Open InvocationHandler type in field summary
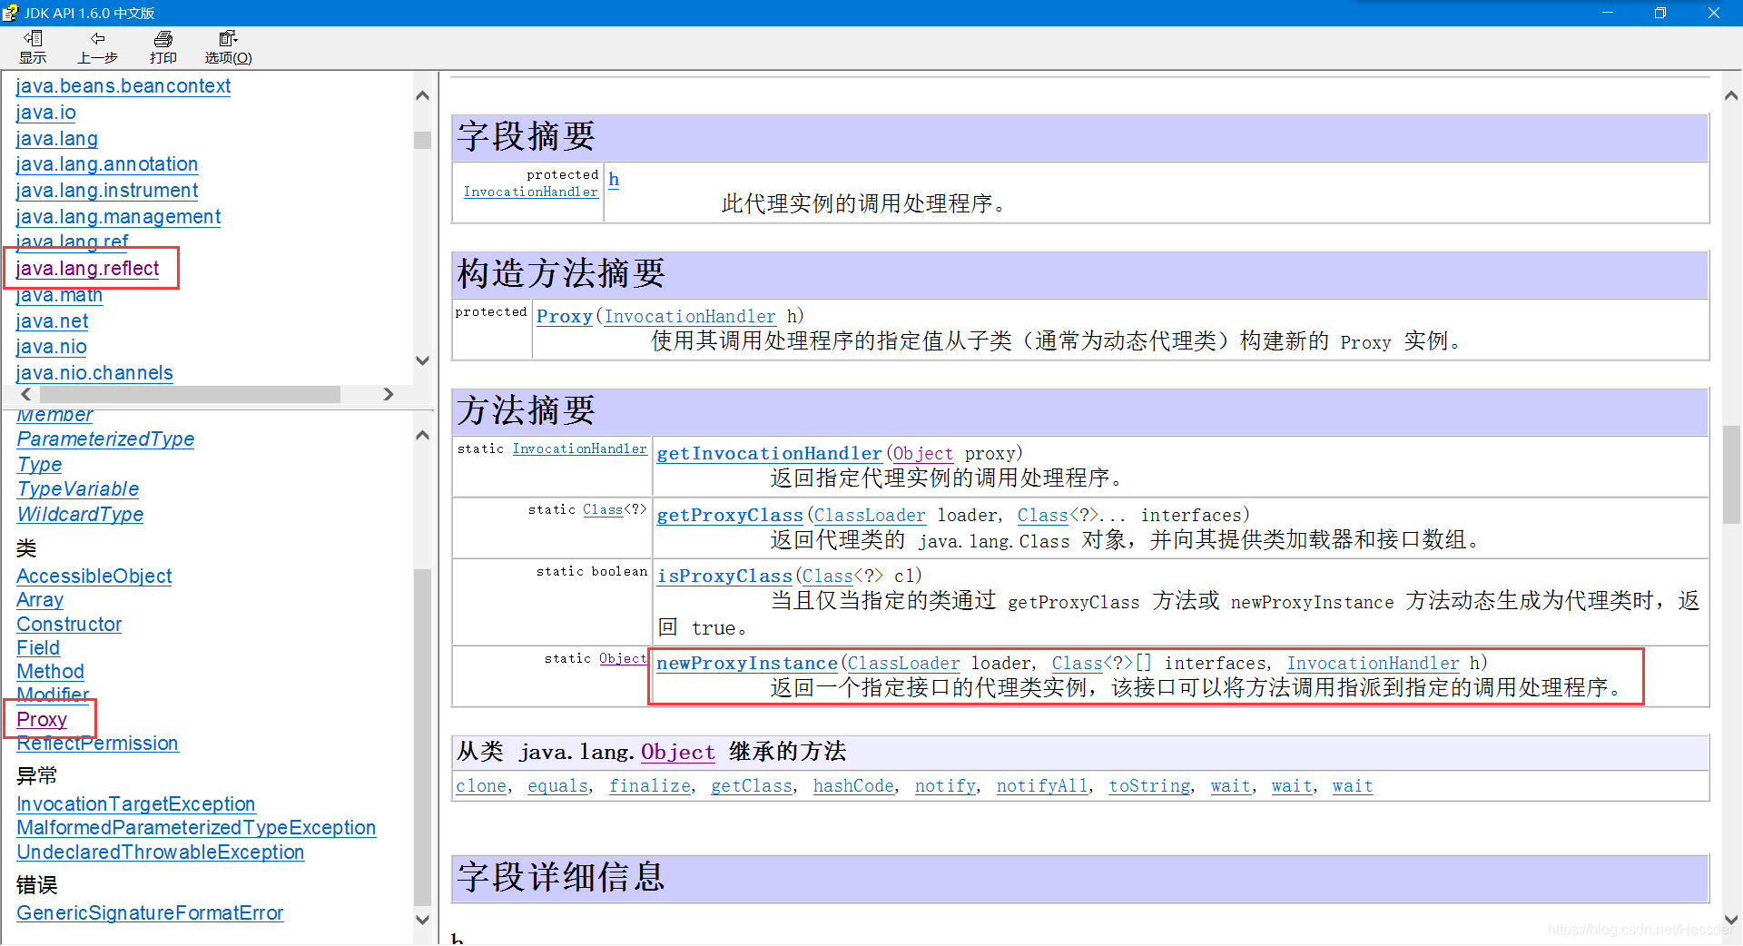This screenshot has height=946, width=1743. tap(531, 192)
